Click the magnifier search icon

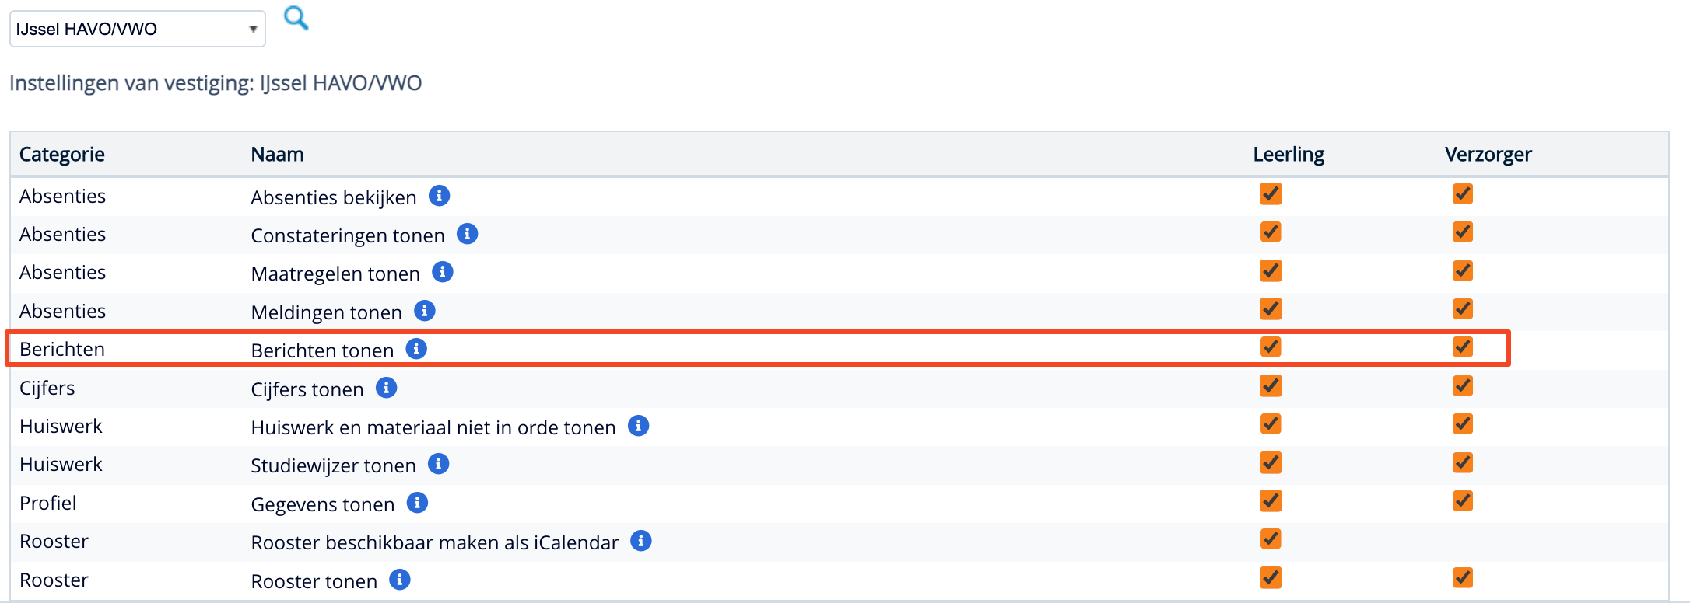pyautogui.click(x=296, y=17)
